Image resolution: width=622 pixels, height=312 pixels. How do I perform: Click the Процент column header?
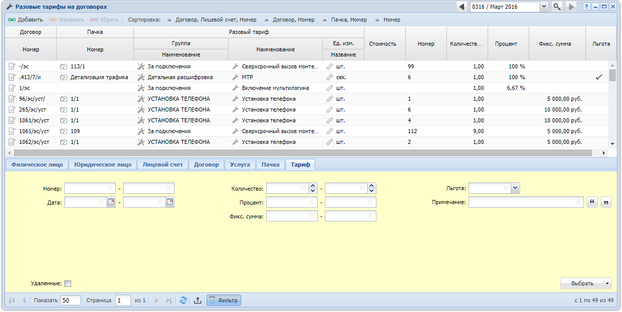pos(508,44)
